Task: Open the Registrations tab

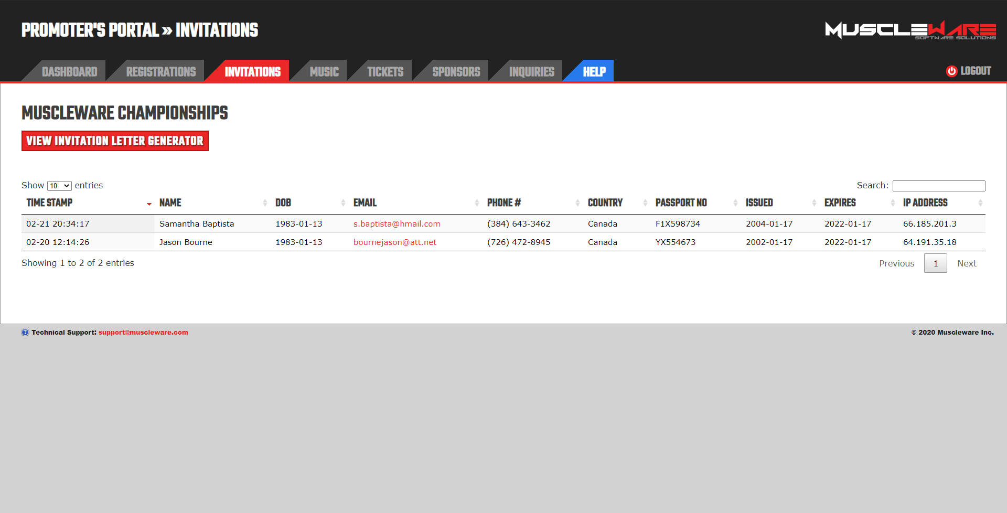Action: pos(160,72)
